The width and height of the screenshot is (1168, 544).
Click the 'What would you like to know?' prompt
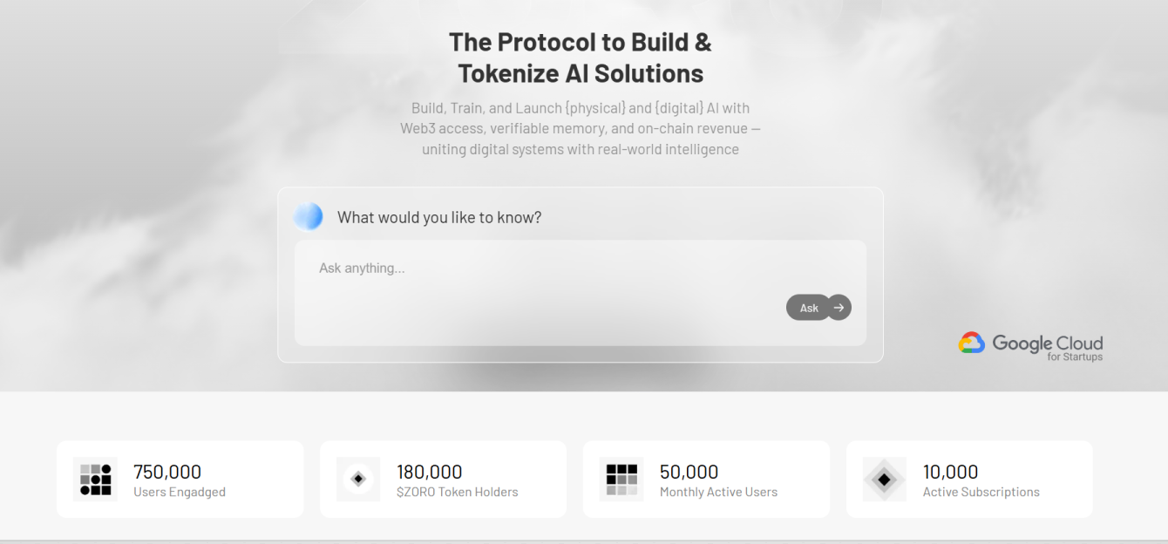(439, 217)
